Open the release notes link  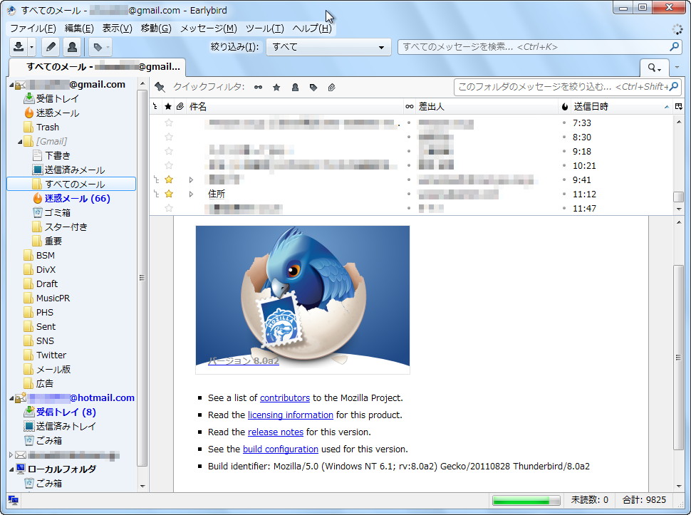click(276, 432)
